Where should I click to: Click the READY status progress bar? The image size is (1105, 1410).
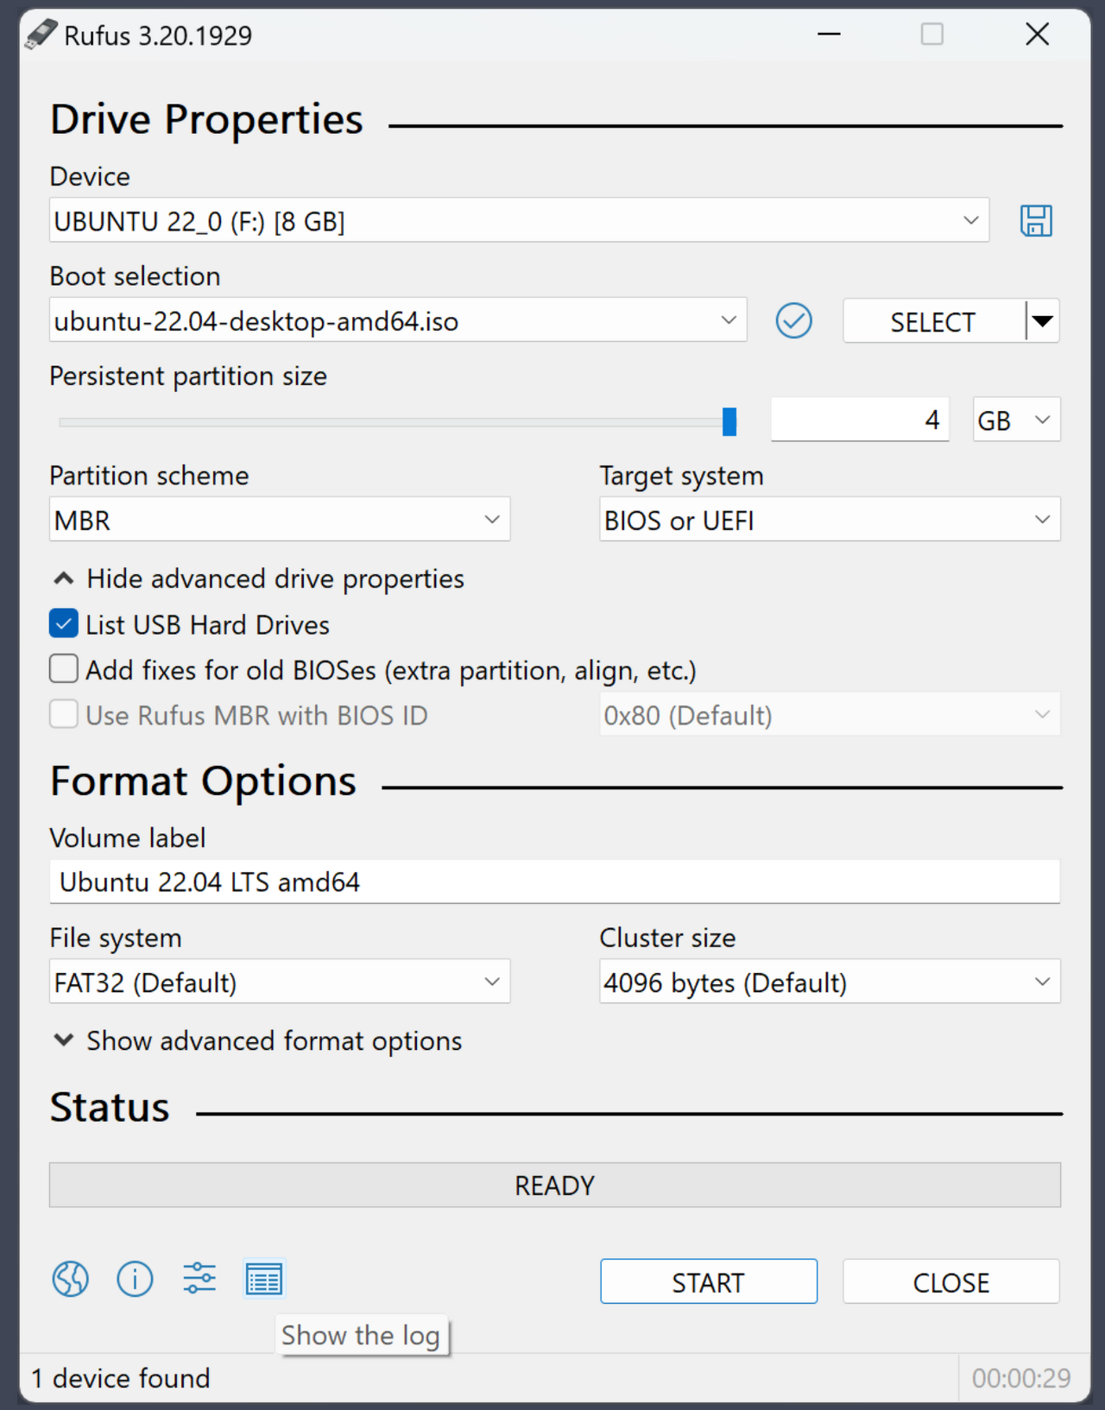[555, 1185]
